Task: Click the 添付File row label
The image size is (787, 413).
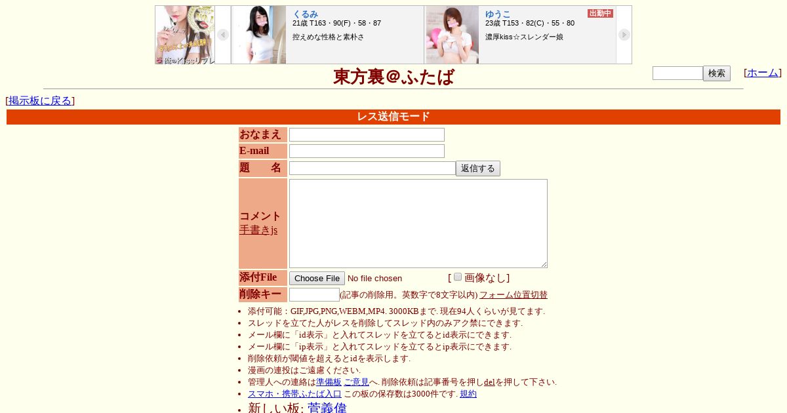Action: point(263,278)
